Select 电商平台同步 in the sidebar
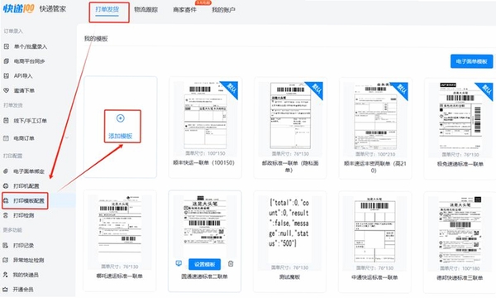The image size is (496, 298). [x=30, y=61]
